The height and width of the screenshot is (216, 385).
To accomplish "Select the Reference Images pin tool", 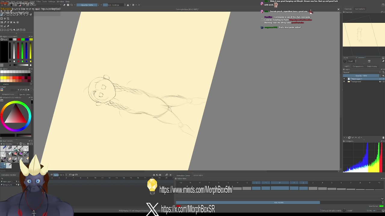I will click(x=8, y=26).
